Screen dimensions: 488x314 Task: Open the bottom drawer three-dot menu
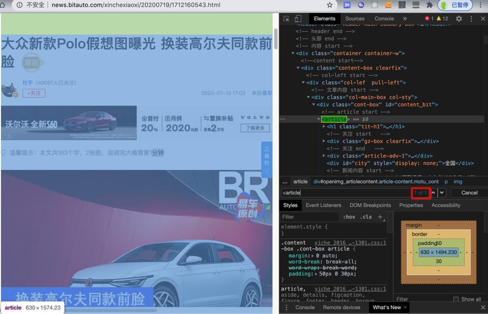tap(286, 307)
